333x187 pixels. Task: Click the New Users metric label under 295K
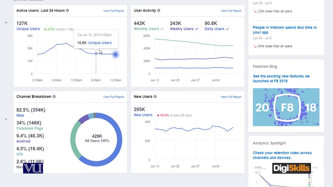[x=143, y=115]
